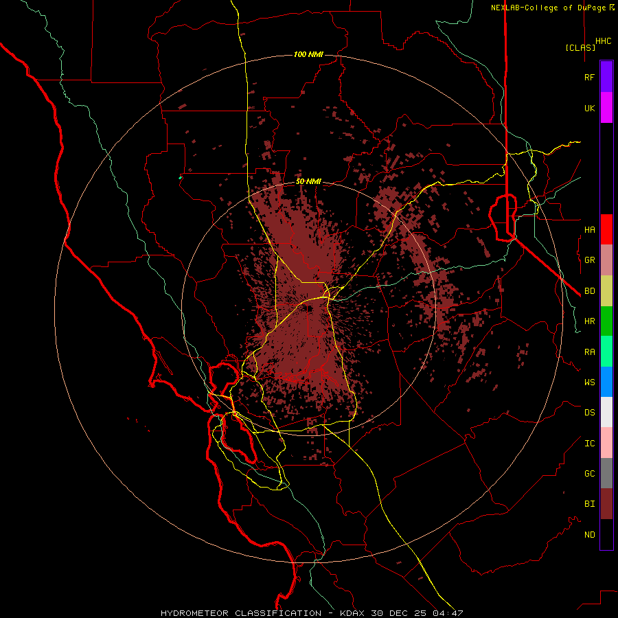Click the magenta UK color swatch

coord(606,108)
